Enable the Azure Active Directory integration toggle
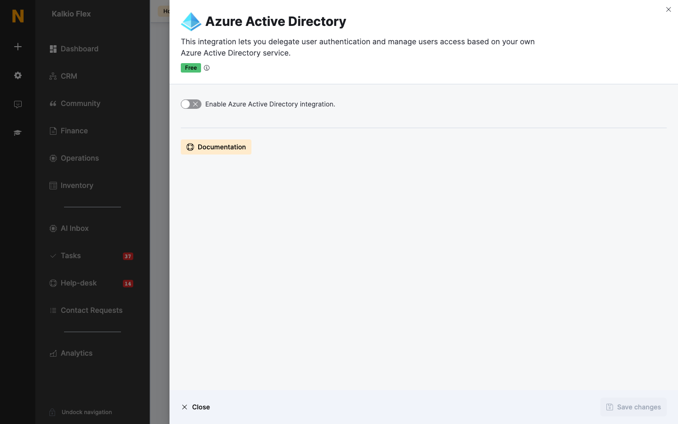Viewport: 678px width, 424px height. [x=191, y=104]
